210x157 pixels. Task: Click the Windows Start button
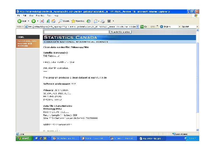[24, 138]
